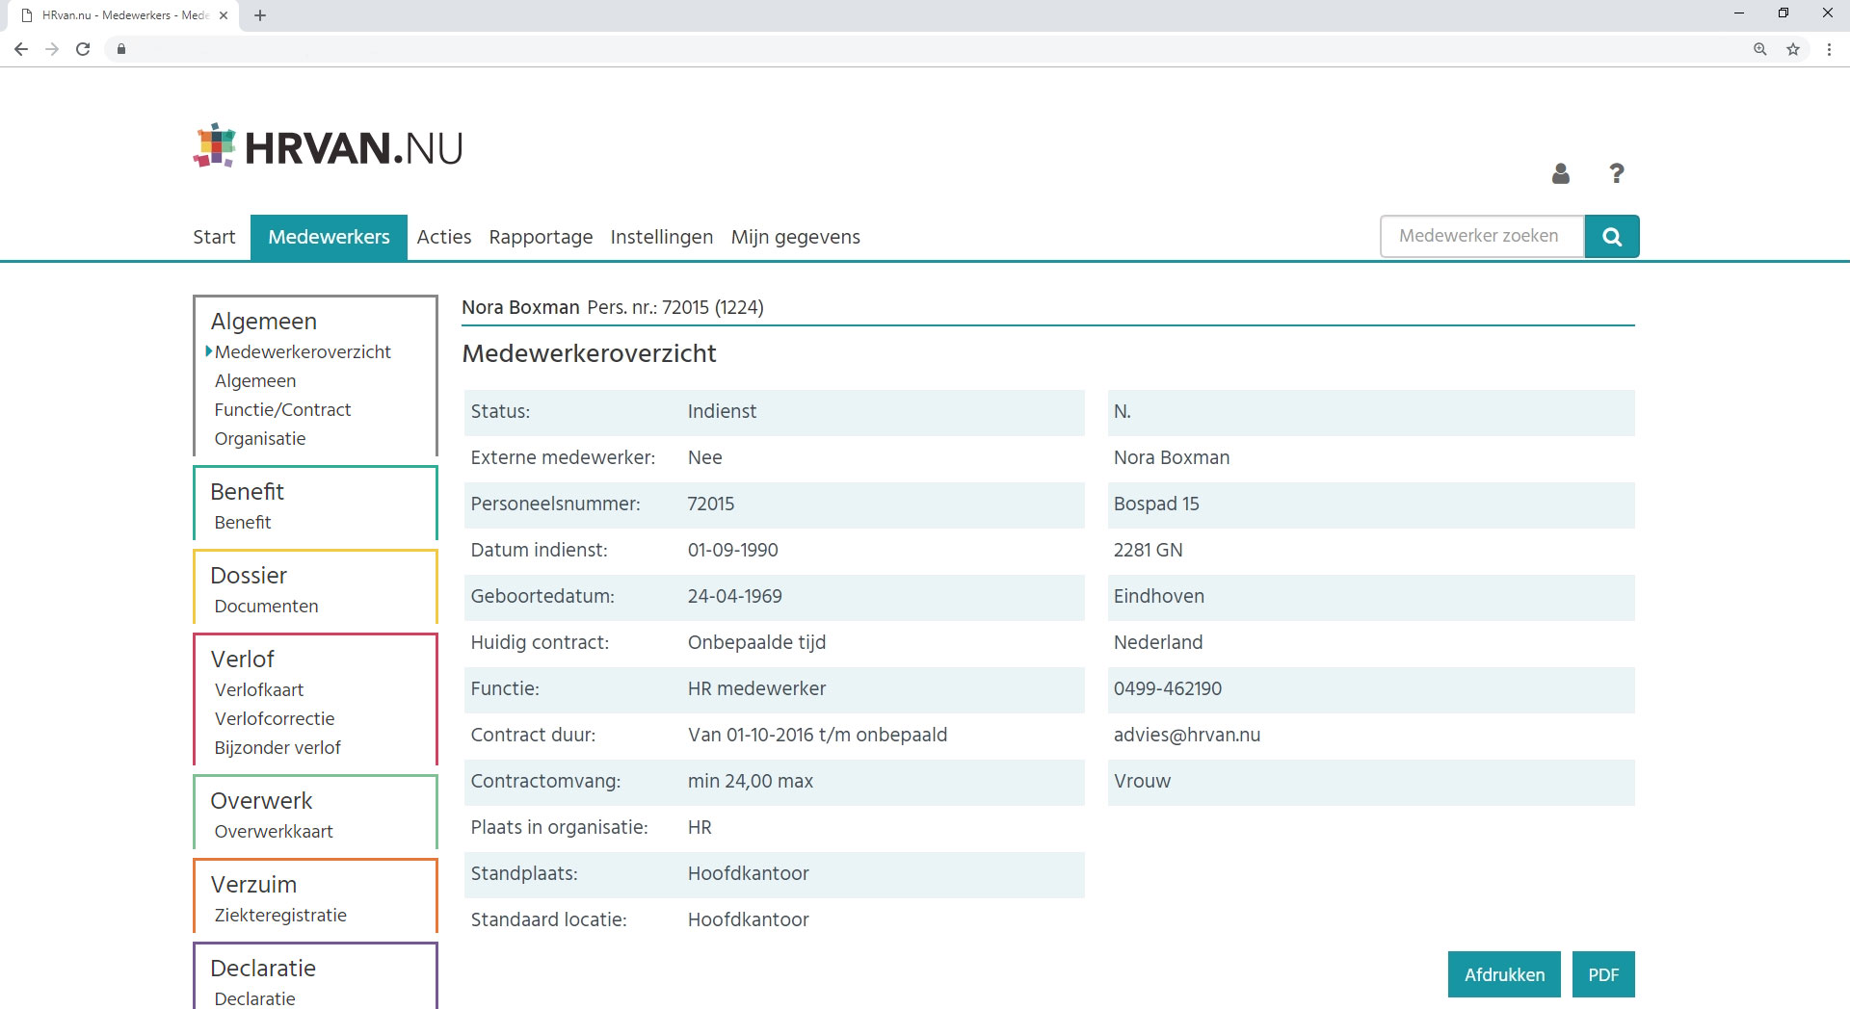Screen dimensions: 1850x1009
Task: Click the Bospad 15 address text
Action: click(1156, 504)
